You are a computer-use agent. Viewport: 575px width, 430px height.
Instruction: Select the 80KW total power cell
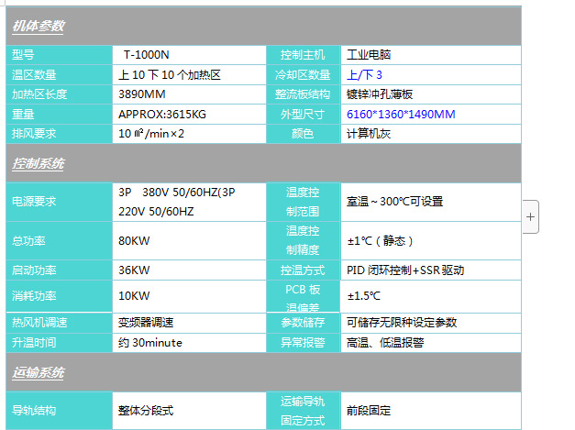click(x=134, y=241)
